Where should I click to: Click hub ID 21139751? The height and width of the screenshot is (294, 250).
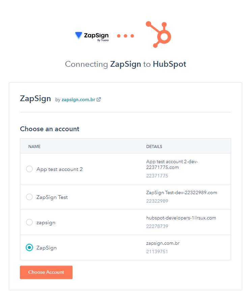[x=157, y=252]
